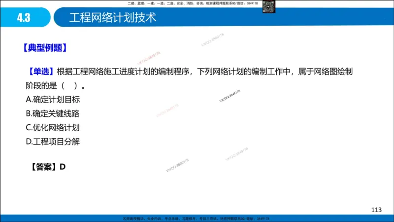The width and height of the screenshot is (394, 222).
Task: Click the QR code image at top
Action: [268, 6]
